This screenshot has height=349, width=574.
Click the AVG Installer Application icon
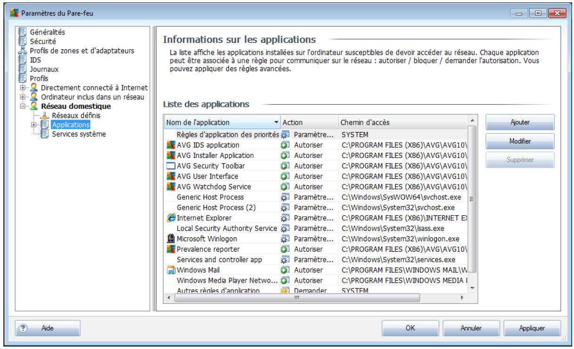[171, 155]
